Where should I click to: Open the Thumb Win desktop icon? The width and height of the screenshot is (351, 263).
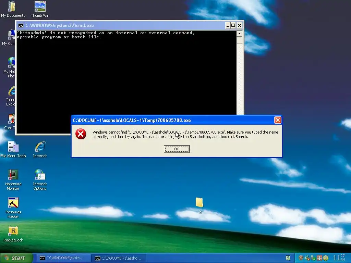pos(40,9)
